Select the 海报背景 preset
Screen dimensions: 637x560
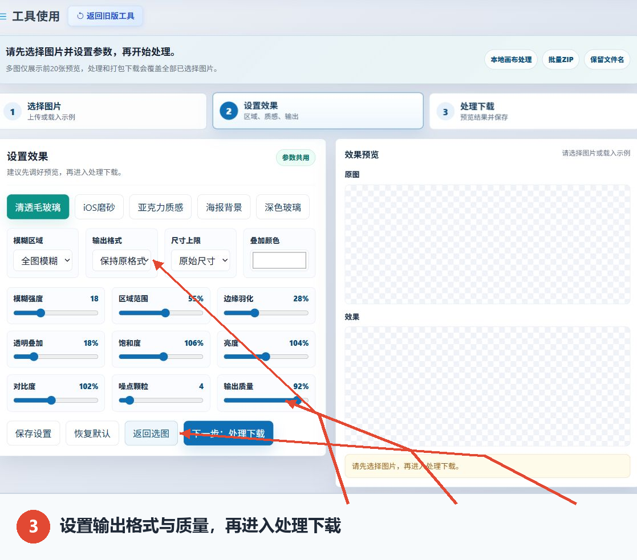224,207
